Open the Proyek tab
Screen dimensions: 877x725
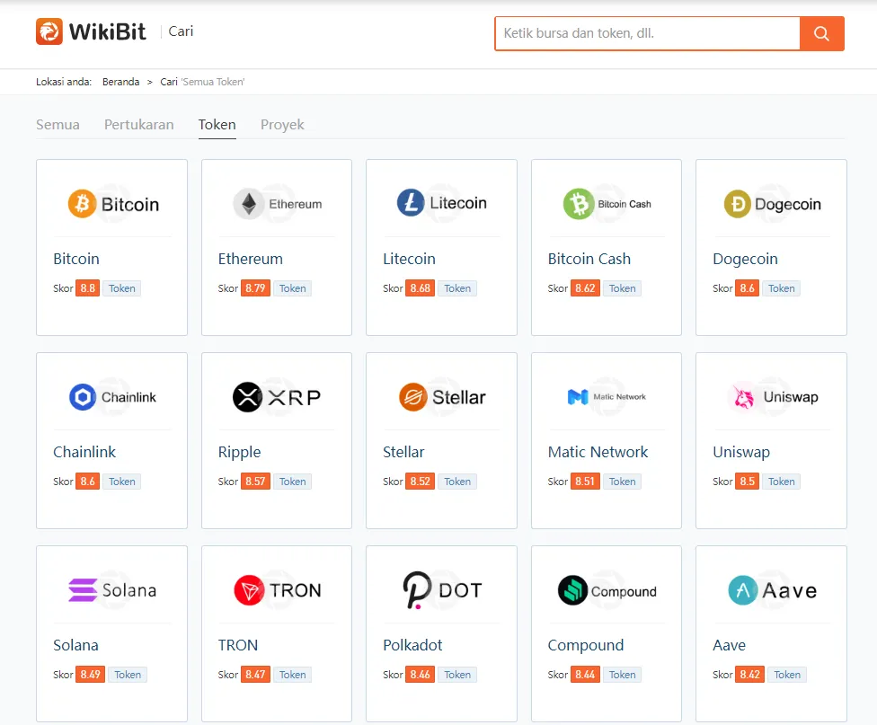[x=282, y=124]
